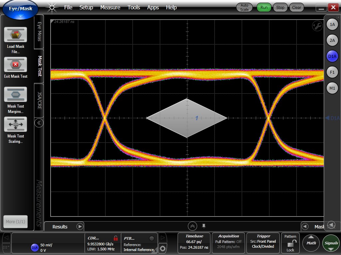The width and height of the screenshot is (341, 255).
Task: Enable channel 1A on the right panel
Action: click(x=332, y=24)
